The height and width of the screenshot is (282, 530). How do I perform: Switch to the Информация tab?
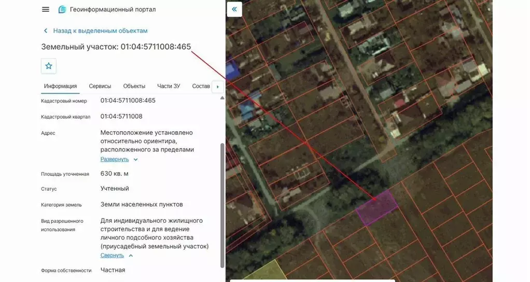[x=60, y=86]
